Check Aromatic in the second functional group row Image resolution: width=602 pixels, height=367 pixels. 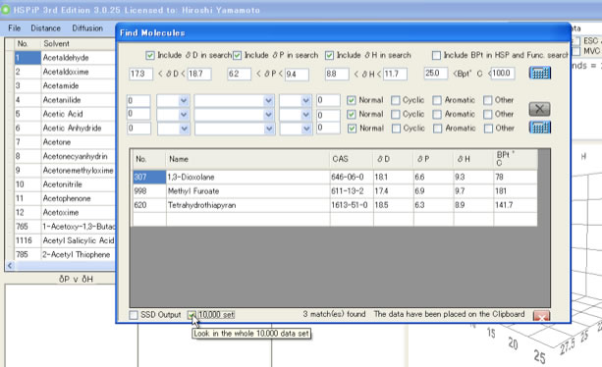437,114
